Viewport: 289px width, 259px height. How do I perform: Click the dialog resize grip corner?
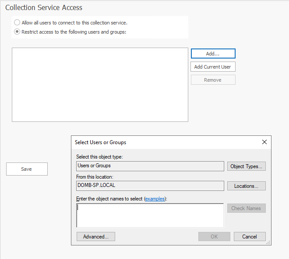(x=268, y=242)
